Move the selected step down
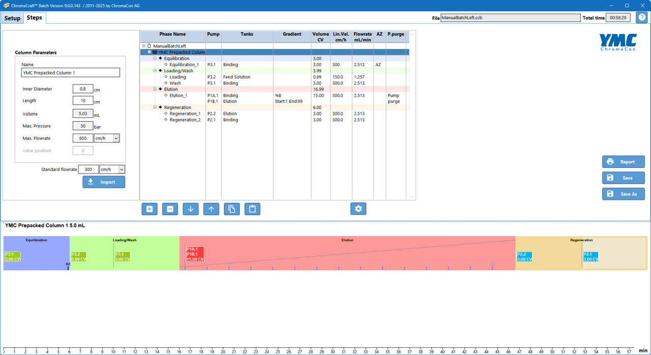This screenshot has width=651, height=355. (x=191, y=209)
